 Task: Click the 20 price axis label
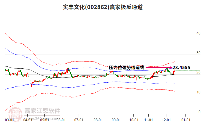(x=198, y=72)
